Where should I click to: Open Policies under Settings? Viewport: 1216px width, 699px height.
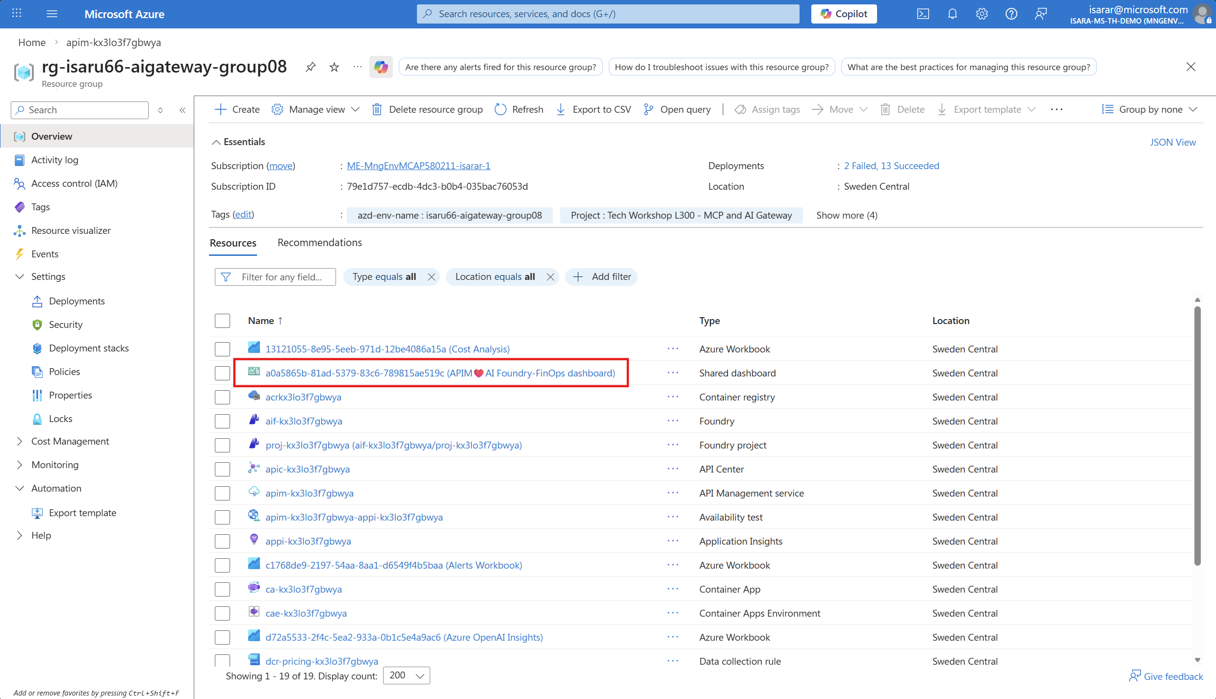point(64,372)
